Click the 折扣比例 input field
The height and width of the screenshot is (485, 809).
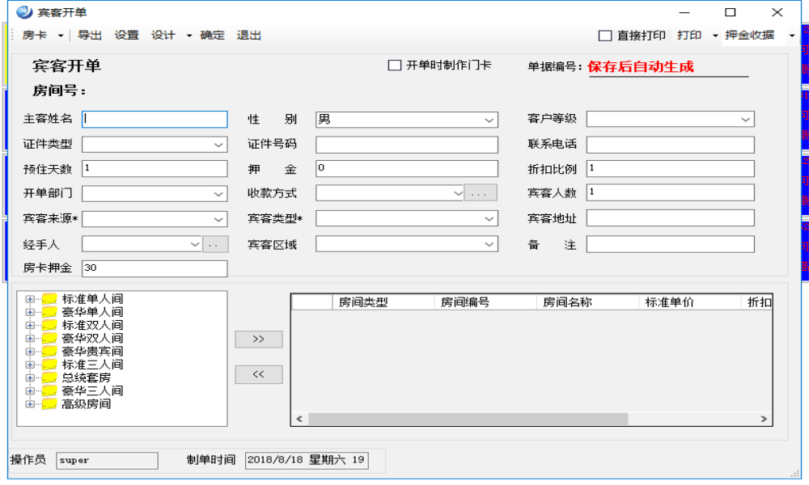(x=670, y=169)
